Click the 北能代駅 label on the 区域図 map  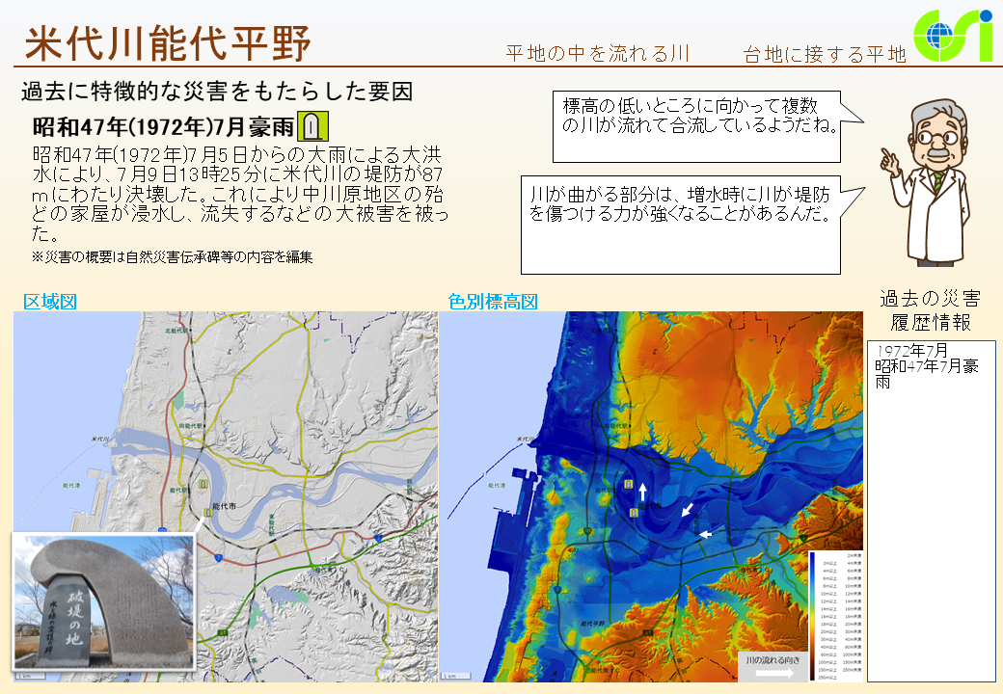[x=176, y=331]
